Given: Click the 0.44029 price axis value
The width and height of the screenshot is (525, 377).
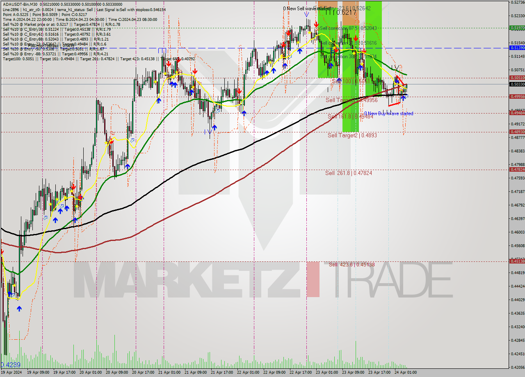Looking at the screenshot, I should 518,300.
